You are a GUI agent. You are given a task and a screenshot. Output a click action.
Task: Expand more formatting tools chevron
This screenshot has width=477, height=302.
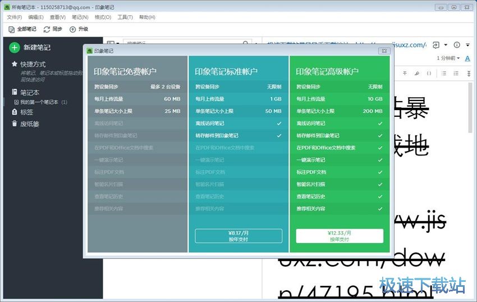click(x=469, y=74)
